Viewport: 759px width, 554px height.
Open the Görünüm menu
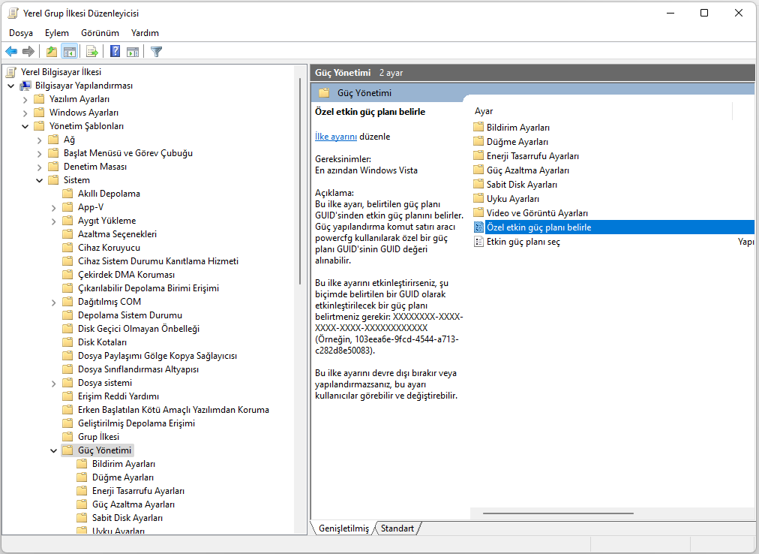(100, 33)
